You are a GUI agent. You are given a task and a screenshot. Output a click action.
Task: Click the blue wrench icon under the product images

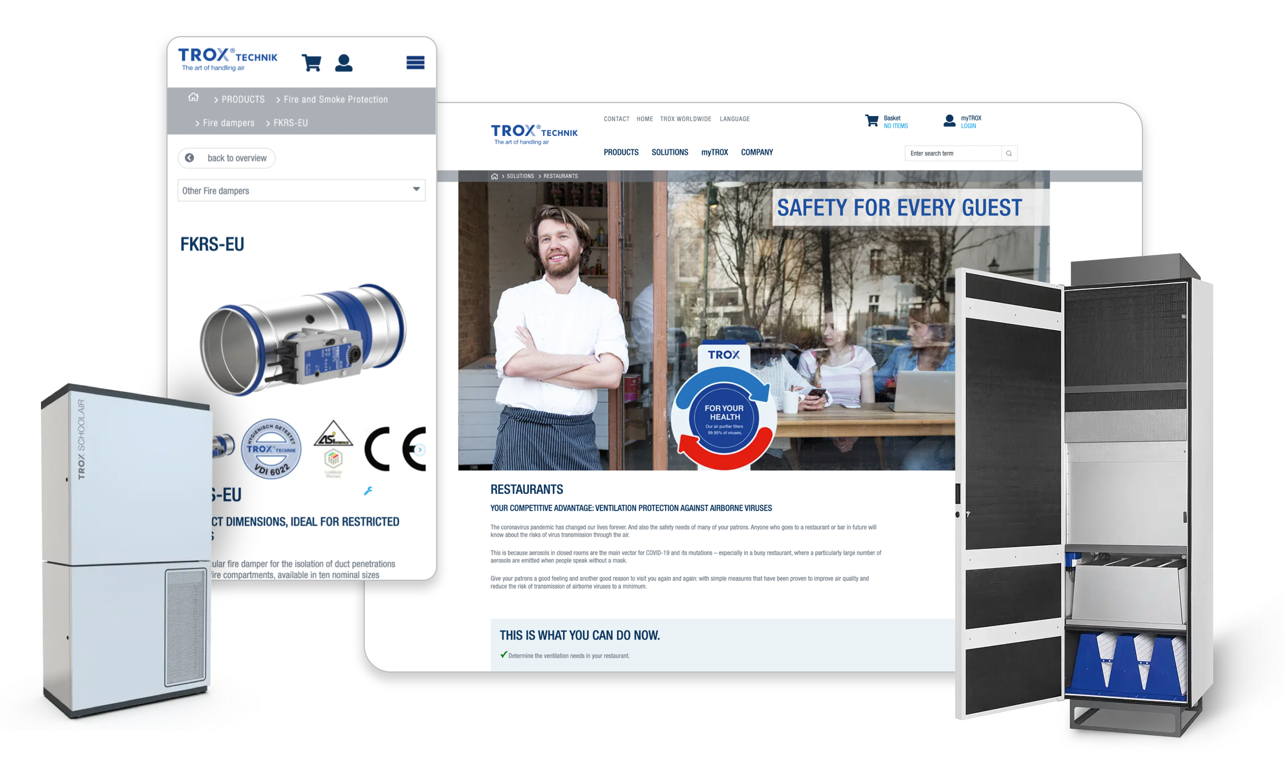(x=368, y=491)
